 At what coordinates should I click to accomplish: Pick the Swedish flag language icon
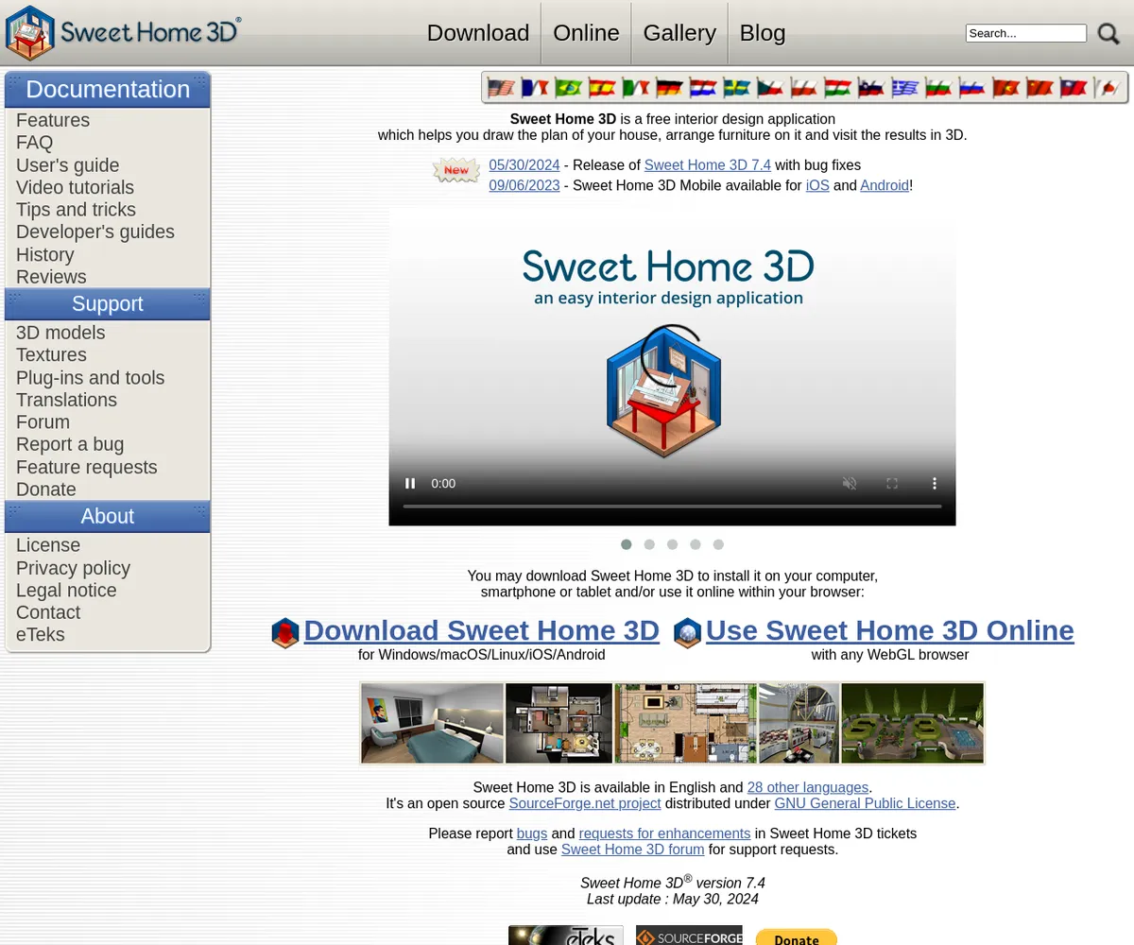click(737, 88)
